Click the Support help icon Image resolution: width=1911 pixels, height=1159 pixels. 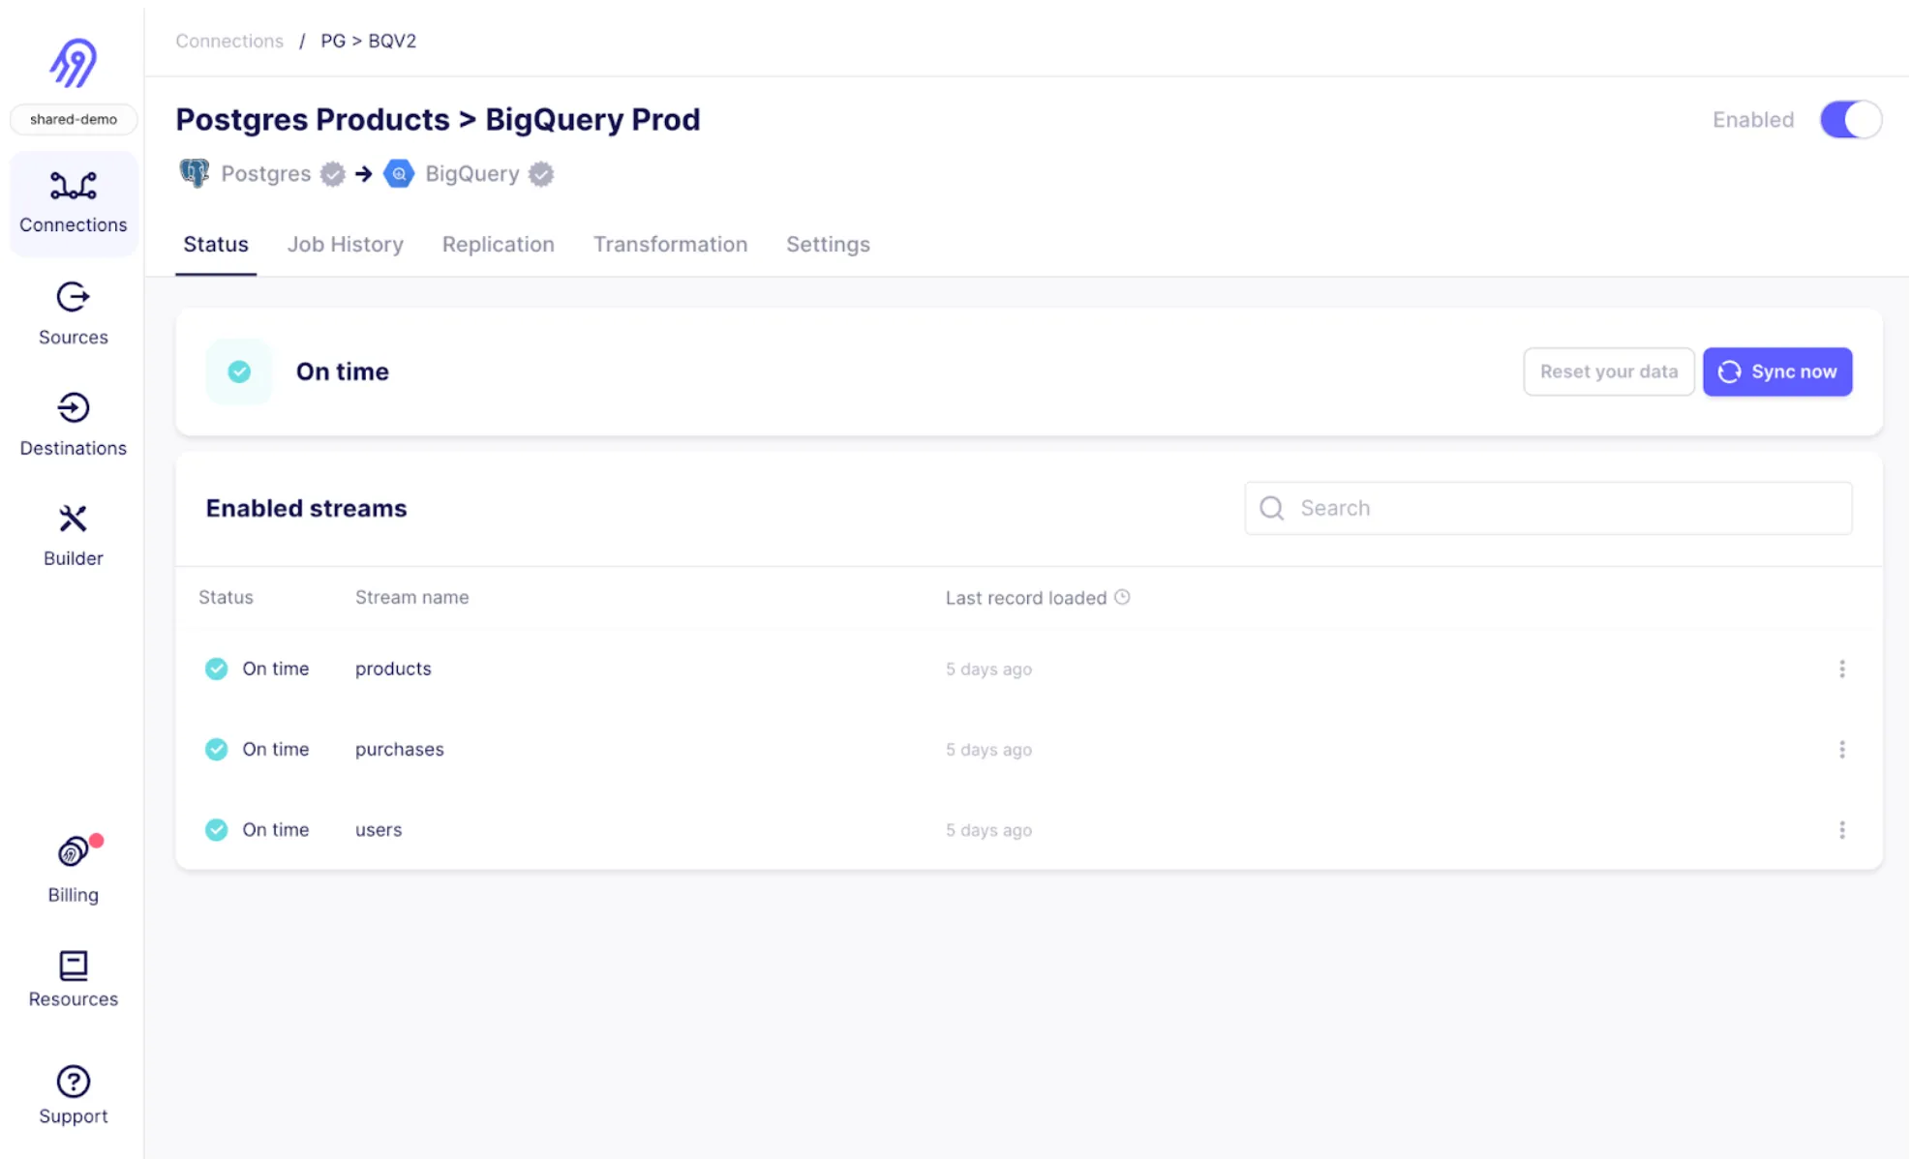(74, 1081)
